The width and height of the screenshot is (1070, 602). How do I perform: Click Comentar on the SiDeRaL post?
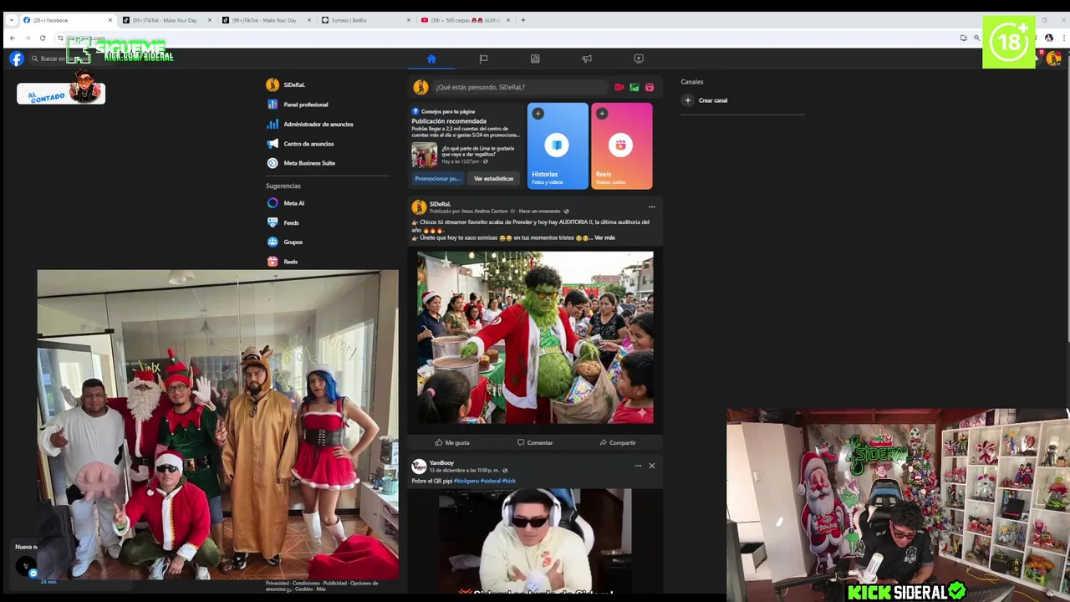pyautogui.click(x=535, y=442)
